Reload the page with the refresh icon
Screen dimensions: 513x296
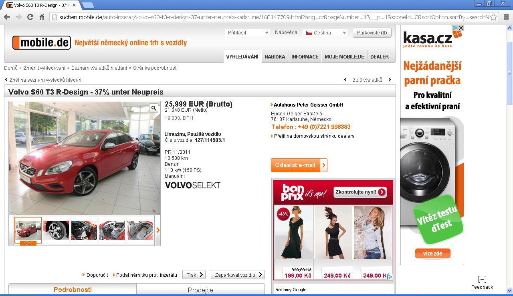click(x=30, y=17)
